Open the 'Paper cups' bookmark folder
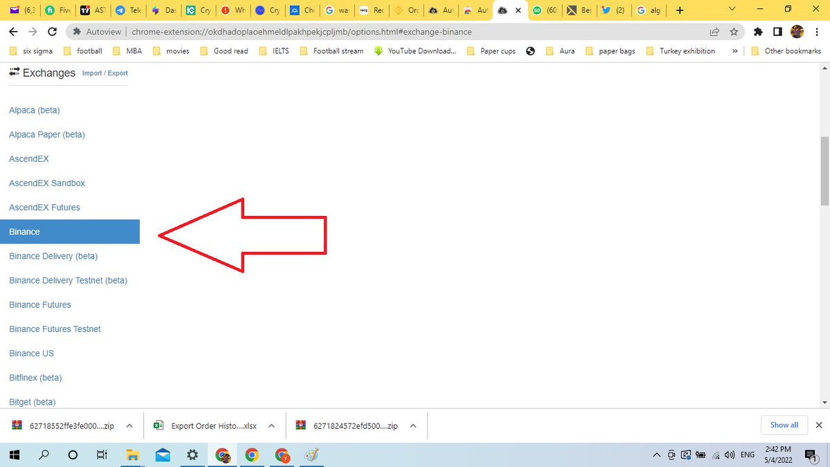Viewport: 830px width, 467px height. (x=492, y=51)
